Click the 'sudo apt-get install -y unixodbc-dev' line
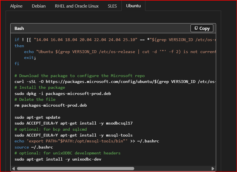Image resolution: width=237 pixels, height=172 pixels. (x=58, y=159)
